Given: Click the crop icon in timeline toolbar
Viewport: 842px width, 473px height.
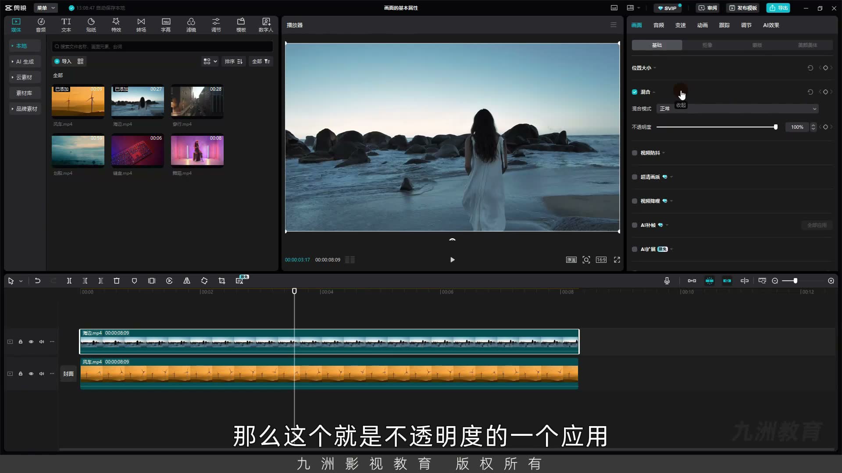Looking at the screenshot, I should (x=222, y=281).
